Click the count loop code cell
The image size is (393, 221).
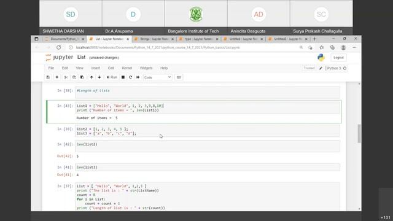tap(208, 196)
